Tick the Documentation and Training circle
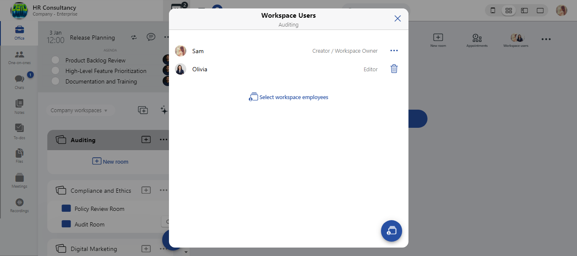 pos(55,81)
